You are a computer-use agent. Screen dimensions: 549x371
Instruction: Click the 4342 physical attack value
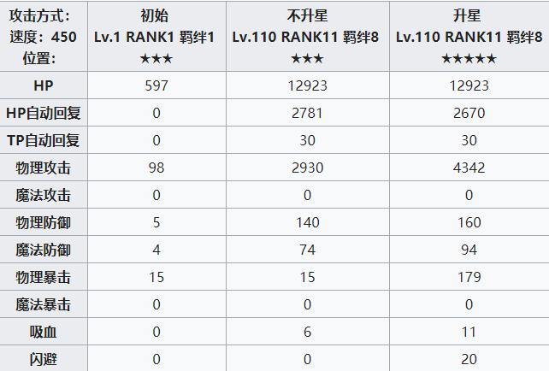469,168
